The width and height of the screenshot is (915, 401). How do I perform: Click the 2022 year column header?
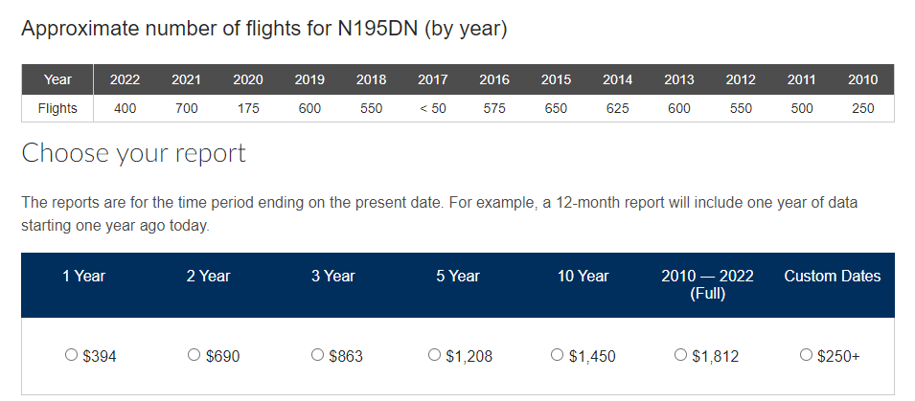(125, 79)
